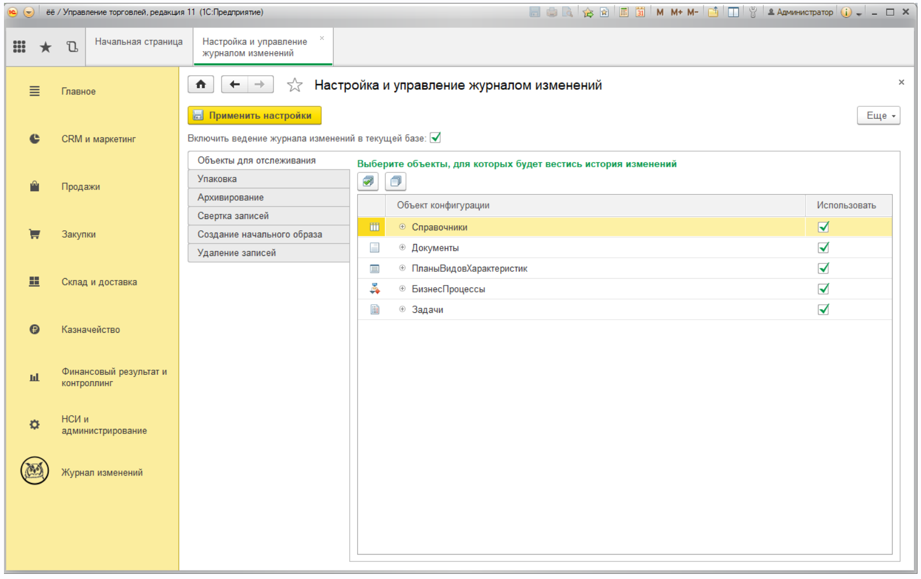Open Журнал изменений in the sidebar

pos(102,473)
